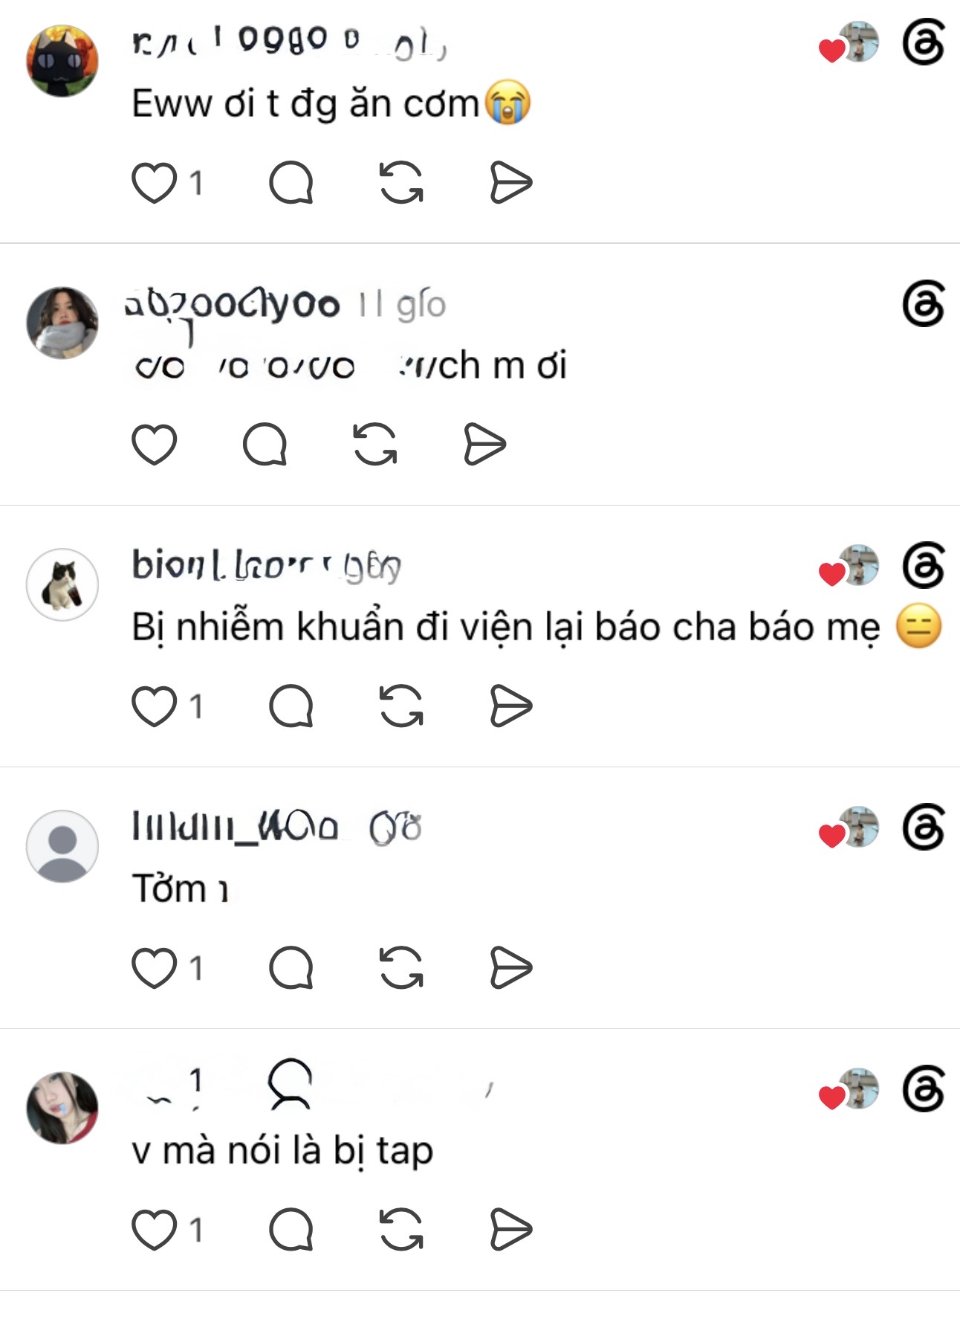Screen dimensions: 960x1319
Task: Send the "Tởm" comment via share icon
Action: pyautogui.click(x=511, y=968)
